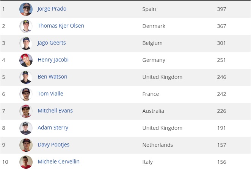Open the Mitchell Evans link
This screenshot has width=251, height=171.
(x=55, y=111)
